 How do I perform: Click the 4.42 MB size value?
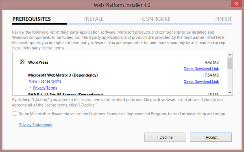[211, 62]
